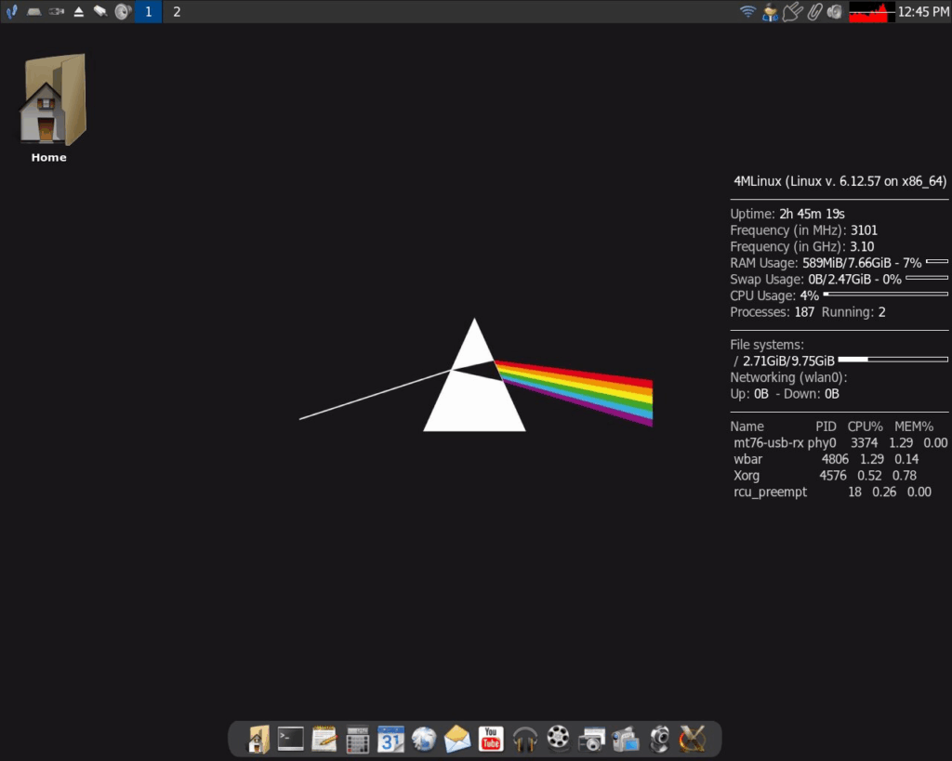The width and height of the screenshot is (952, 761).
Task: Open the text editor with pencil icon
Action: pos(324,739)
